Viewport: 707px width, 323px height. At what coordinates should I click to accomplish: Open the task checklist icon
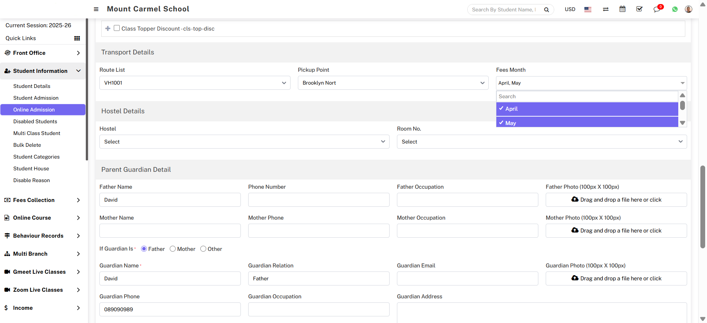tap(639, 9)
